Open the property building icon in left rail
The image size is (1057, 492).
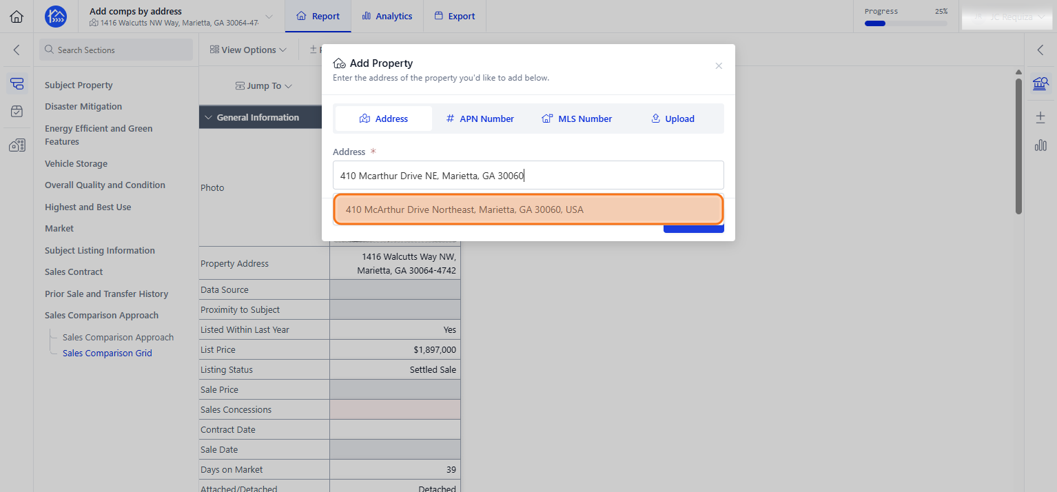(17, 145)
